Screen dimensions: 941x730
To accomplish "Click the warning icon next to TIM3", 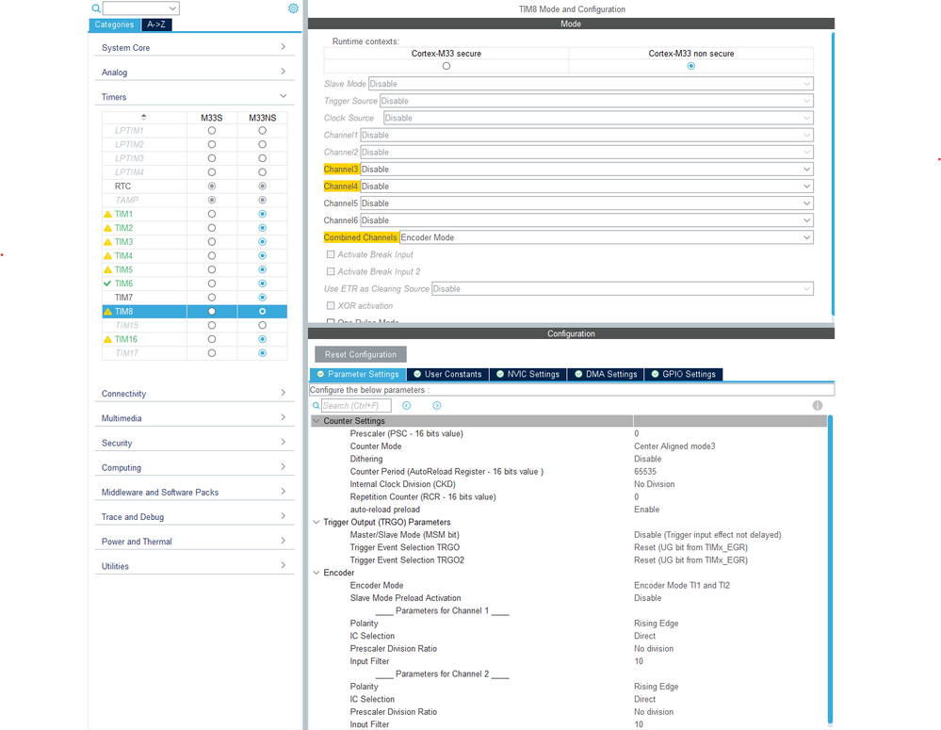I will pyautogui.click(x=108, y=242).
